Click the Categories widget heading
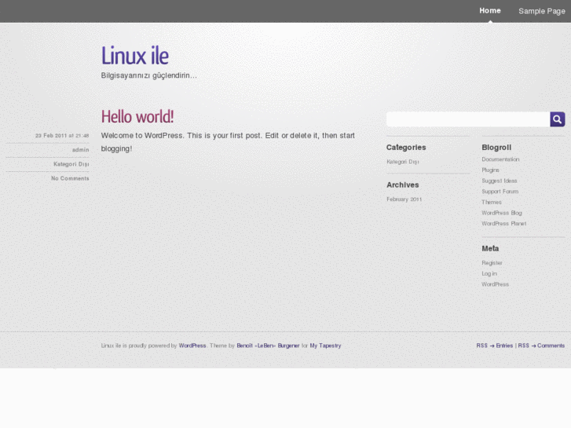 406,147
